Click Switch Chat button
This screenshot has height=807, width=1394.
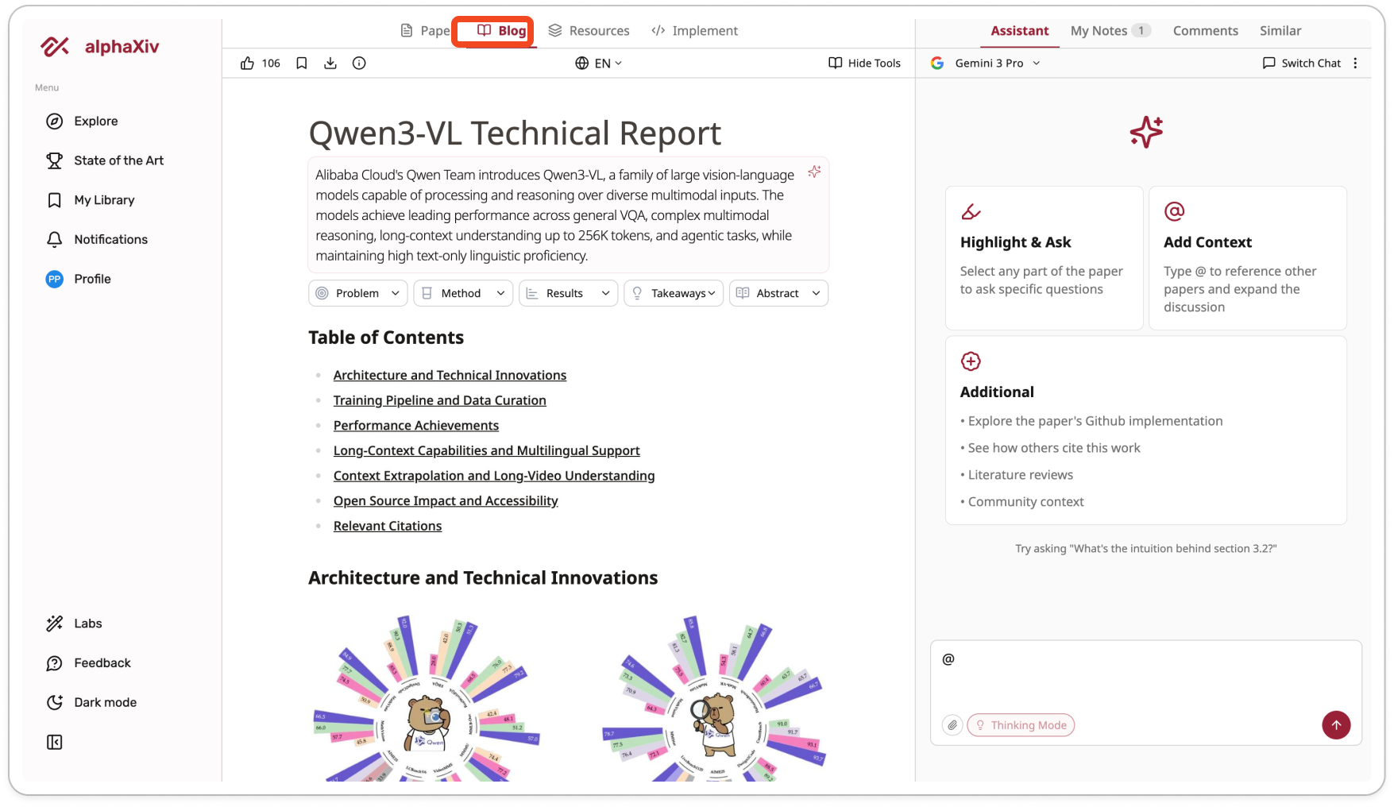pyautogui.click(x=1301, y=64)
